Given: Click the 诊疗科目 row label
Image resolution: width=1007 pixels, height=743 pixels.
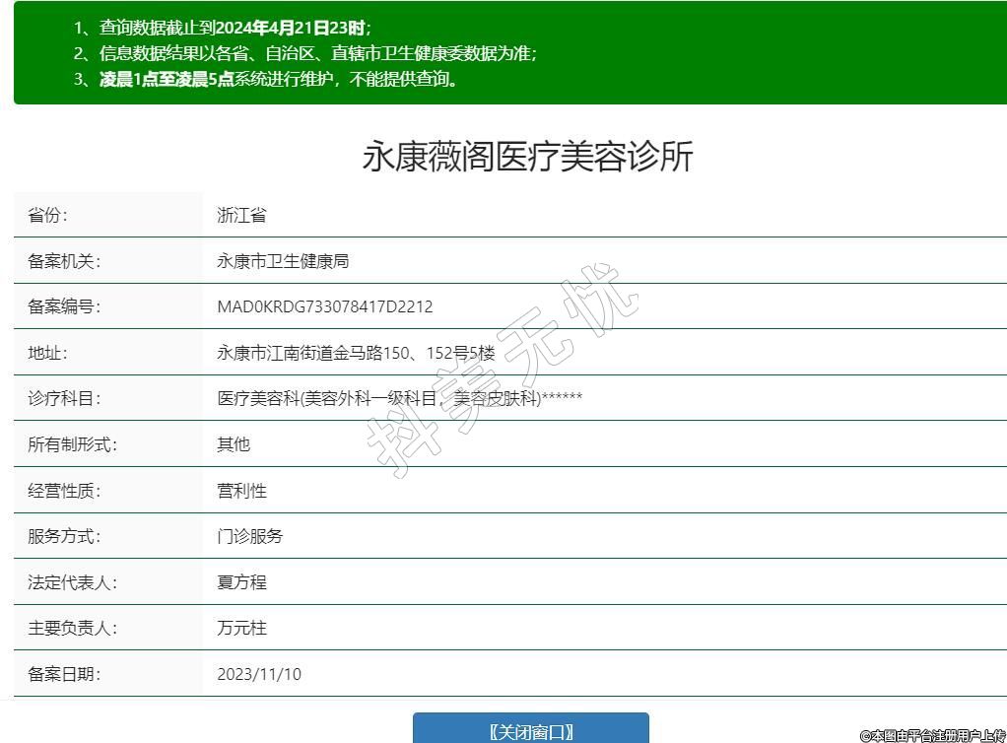Looking at the screenshot, I should (64, 398).
